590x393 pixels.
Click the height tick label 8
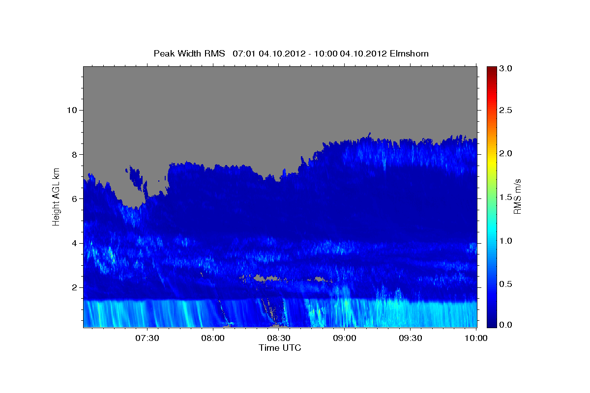tap(73, 154)
